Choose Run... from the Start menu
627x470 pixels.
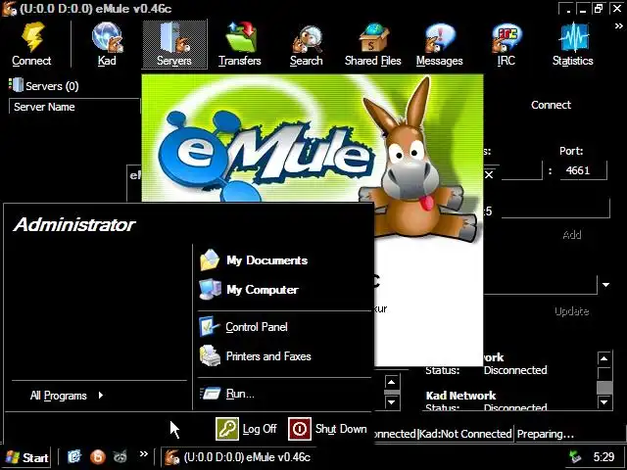227,394
